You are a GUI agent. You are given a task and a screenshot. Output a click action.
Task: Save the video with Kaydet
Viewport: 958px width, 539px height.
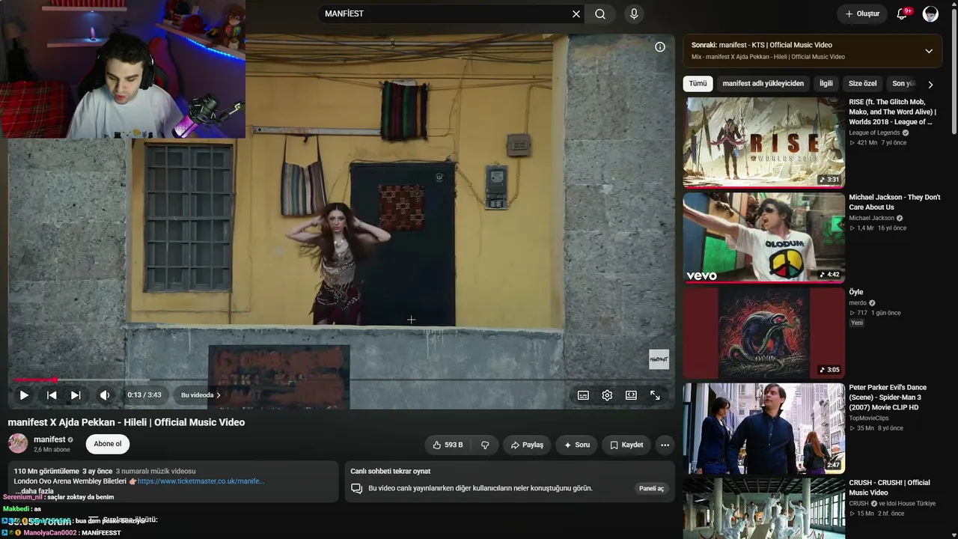[626, 445]
